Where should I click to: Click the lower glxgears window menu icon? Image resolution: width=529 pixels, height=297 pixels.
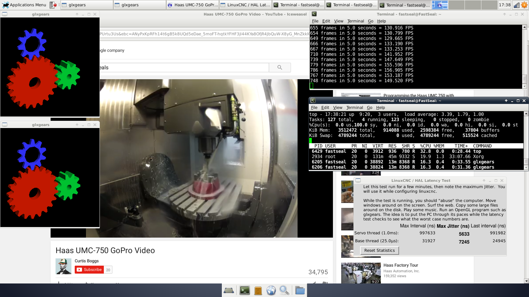[5, 125]
